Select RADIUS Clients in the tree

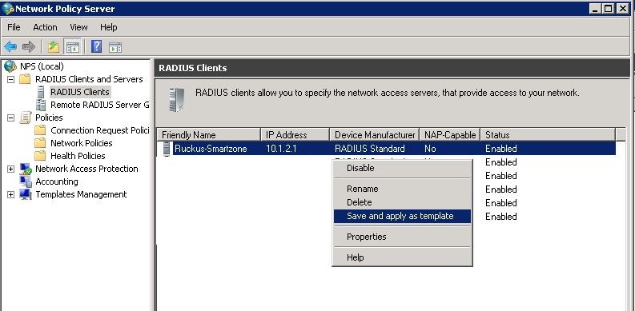(80, 92)
